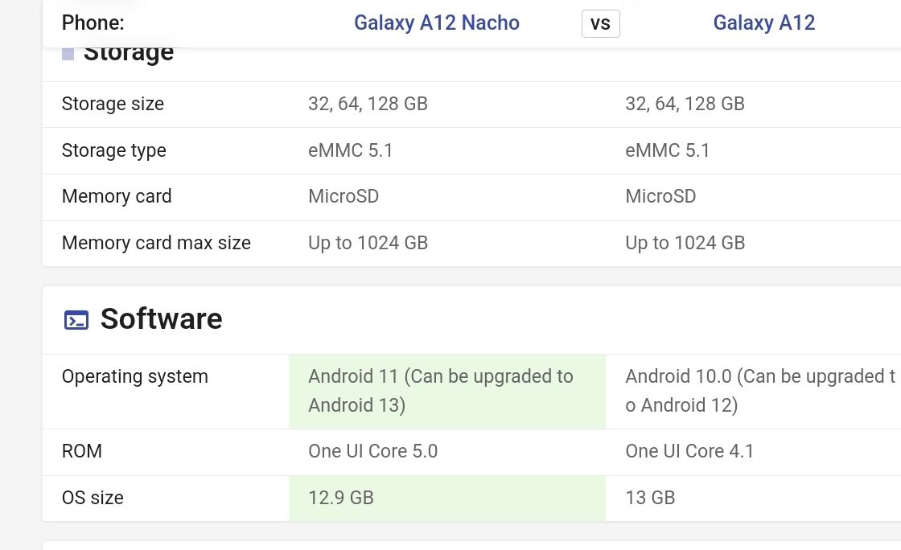Viewport: 901px width, 550px height.
Task: Click the "ROM" row label
Action: (x=82, y=451)
